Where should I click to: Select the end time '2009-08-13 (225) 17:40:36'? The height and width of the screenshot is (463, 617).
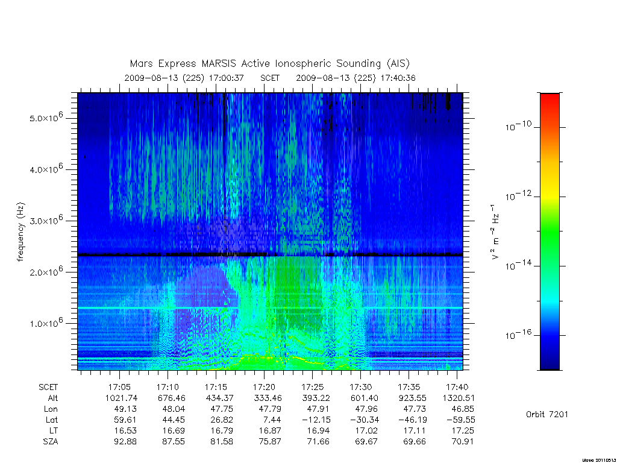(x=355, y=78)
